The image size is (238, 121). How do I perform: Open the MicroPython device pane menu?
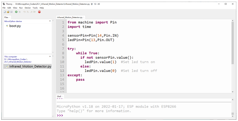pyautogui.click(x=50, y=21)
